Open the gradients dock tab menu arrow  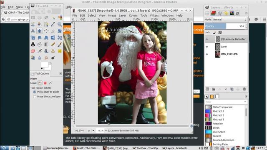point(246,96)
